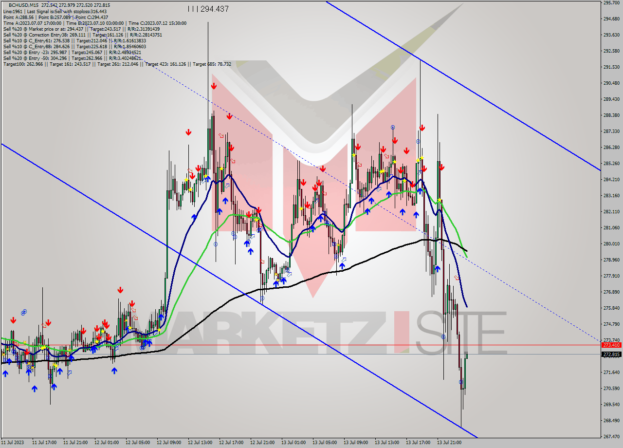Click the '13 Jul 05:00' time axis label
The image size is (623, 448).
pyautogui.click(x=325, y=443)
